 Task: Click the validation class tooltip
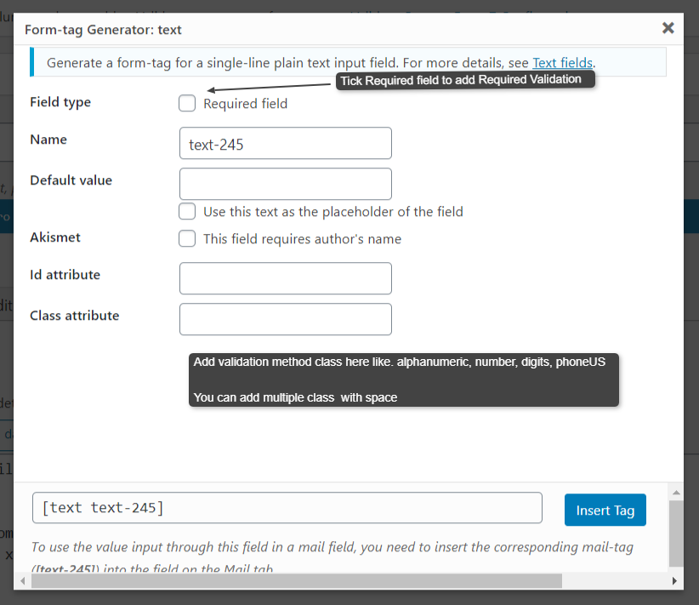point(404,380)
